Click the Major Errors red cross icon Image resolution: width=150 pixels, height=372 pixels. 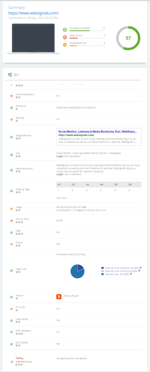click(65, 37)
